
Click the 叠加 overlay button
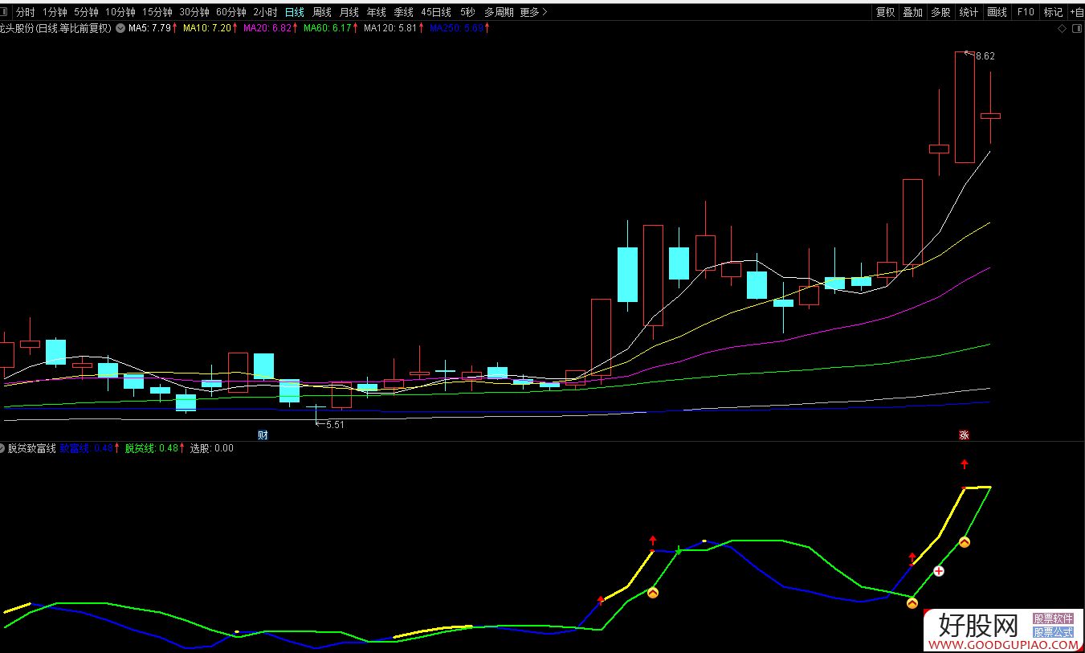(913, 12)
